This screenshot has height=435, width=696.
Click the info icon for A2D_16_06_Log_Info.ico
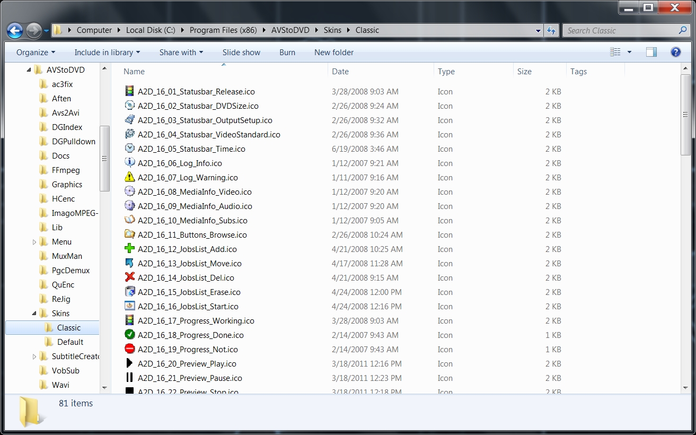(129, 163)
